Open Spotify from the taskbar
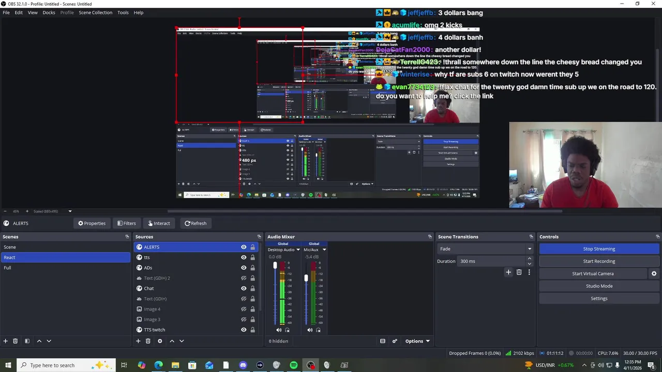Viewport: 662px width, 372px height. tap(294, 365)
